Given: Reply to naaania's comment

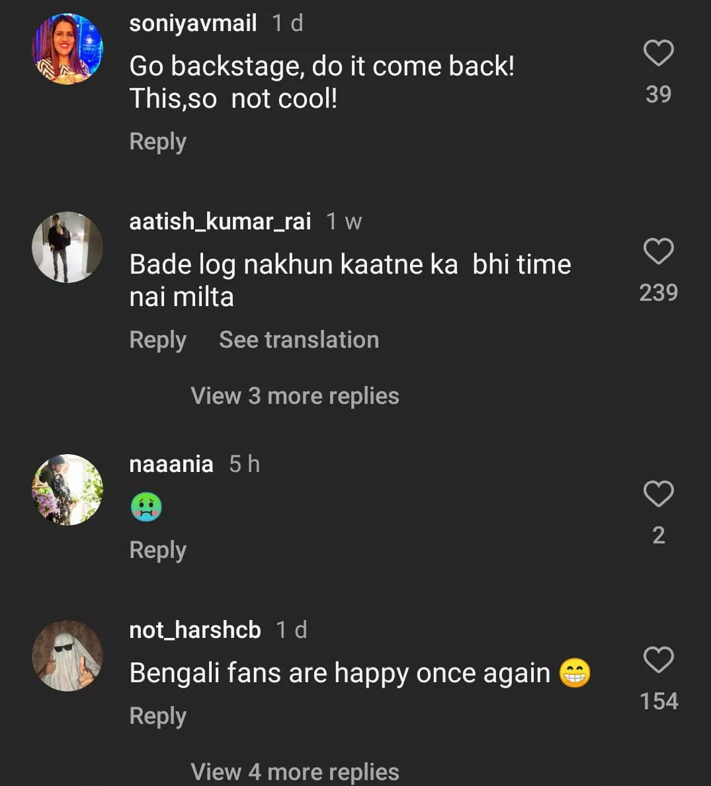Looking at the screenshot, I should [x=157, y=550].
